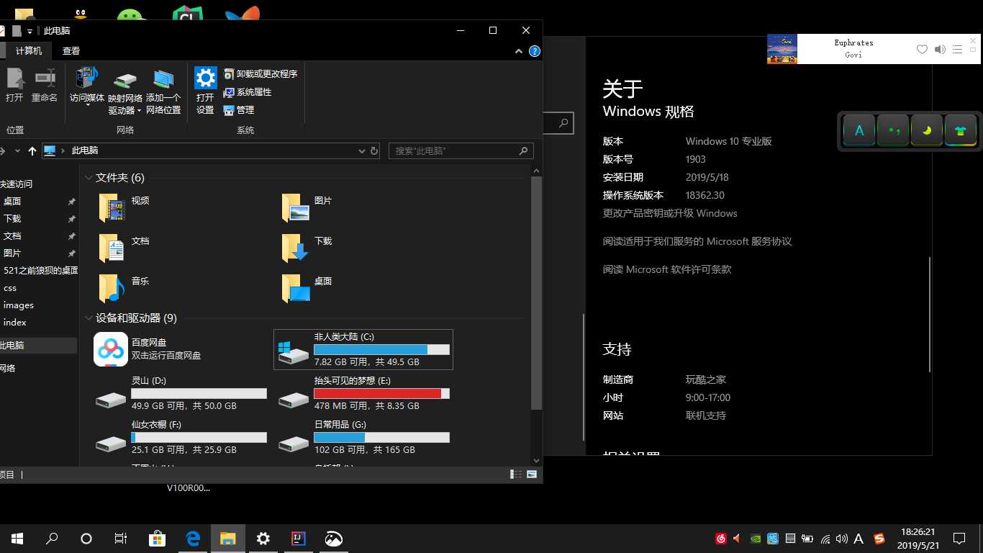Toggle the input bar punctuation key
The image size is (983, 553).
tap(893, 131)
